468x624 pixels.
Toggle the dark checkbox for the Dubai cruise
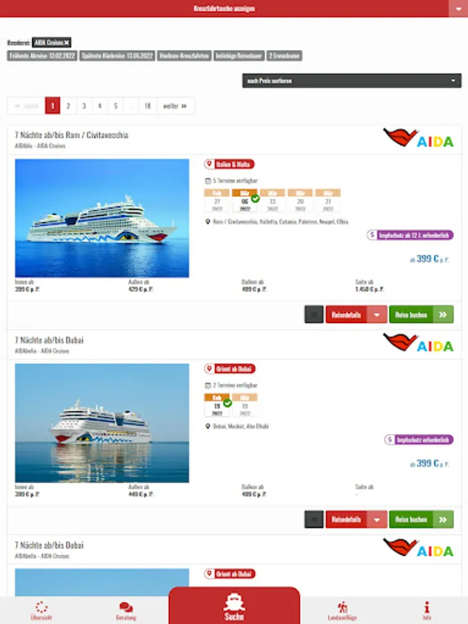[x=314, y=519]
